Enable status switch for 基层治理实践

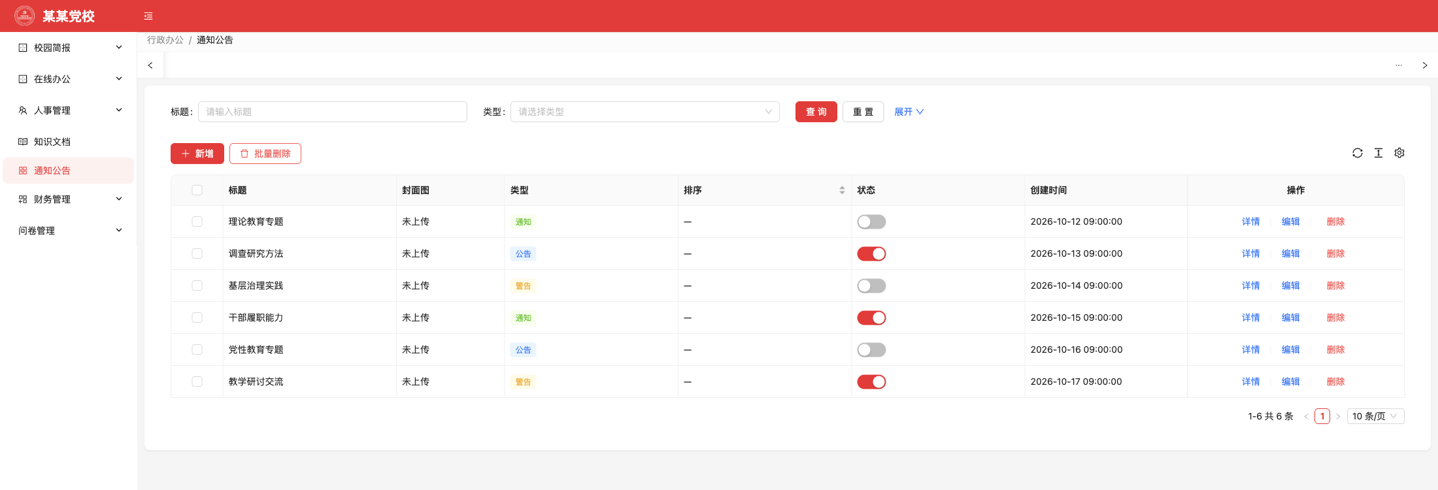(x=871, y=286)
